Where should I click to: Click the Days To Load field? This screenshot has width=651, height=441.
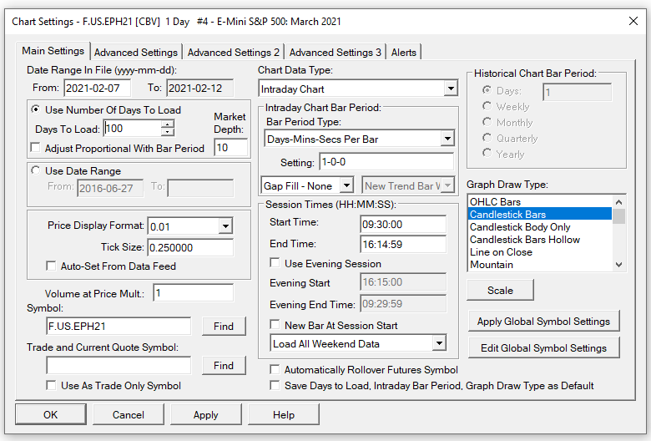pyautogui.click(x=133, y=129)
